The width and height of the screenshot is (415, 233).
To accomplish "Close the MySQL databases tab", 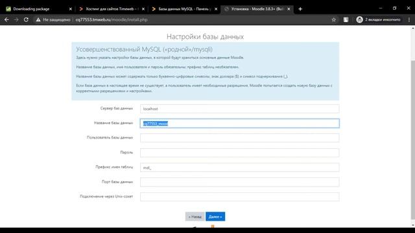I will click(x=216, y=9).
